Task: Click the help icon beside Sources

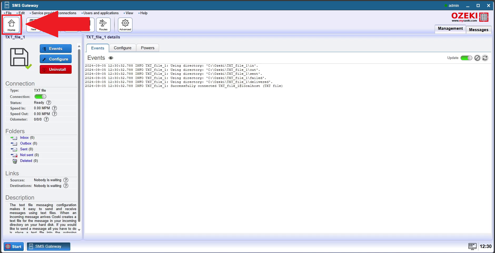Action: click(x=66, y=180)
